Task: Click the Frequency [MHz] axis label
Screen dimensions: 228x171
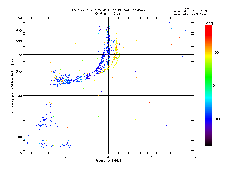Action: coord(108,161)
